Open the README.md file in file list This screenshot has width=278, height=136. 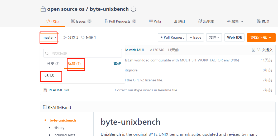59,90
